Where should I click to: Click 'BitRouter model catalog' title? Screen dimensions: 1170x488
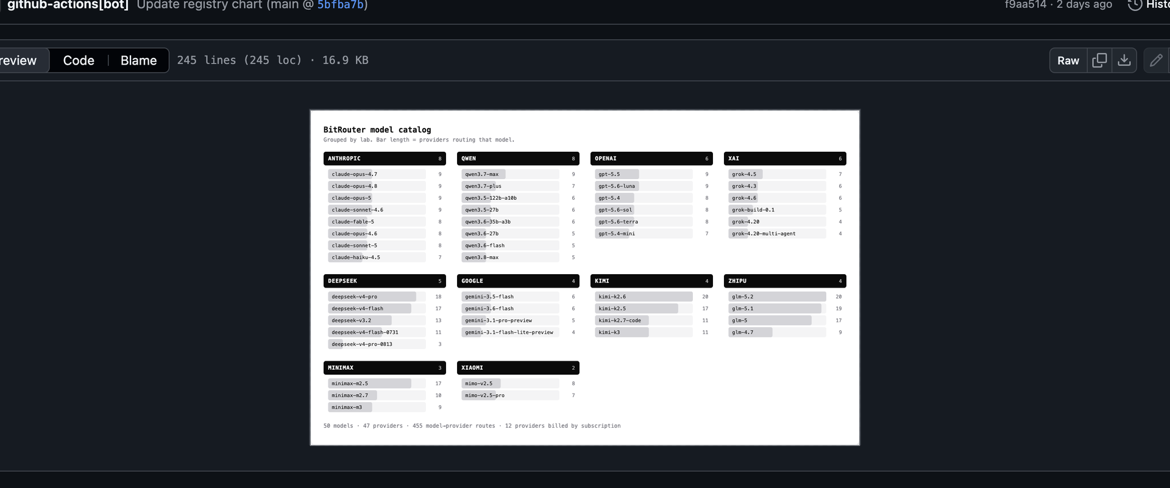tap(377, 130)
